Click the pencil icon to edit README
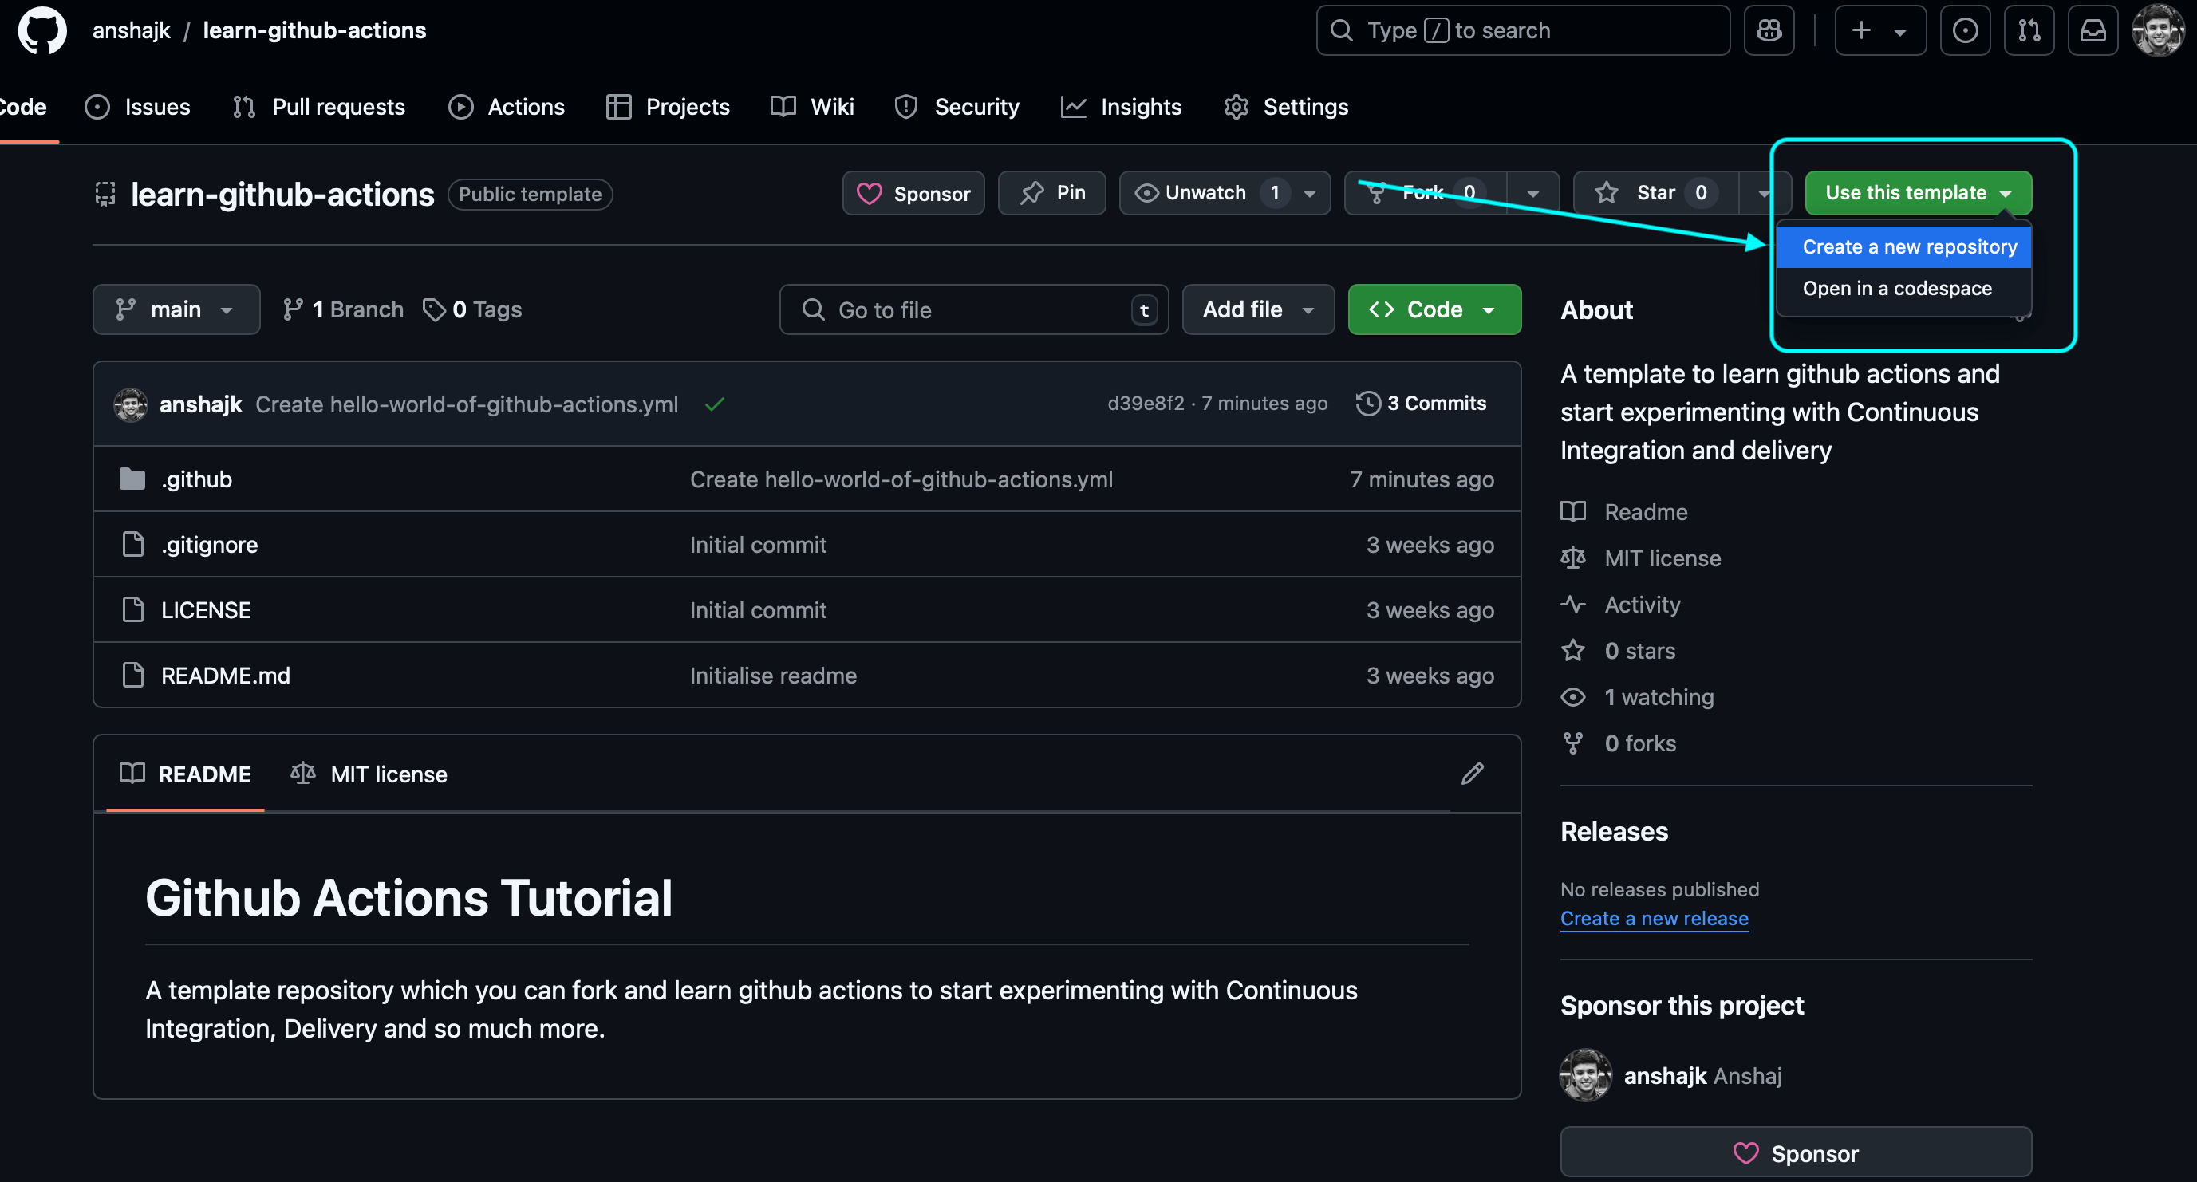This screenshot has height=1182, width=2197. (1472, 774)
